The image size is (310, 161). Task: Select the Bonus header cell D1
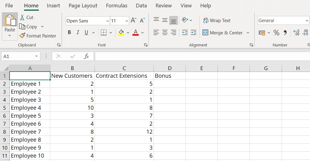169,76
